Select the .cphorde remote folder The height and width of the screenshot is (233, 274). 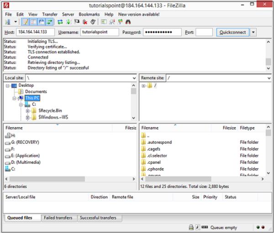pos(156,169)
